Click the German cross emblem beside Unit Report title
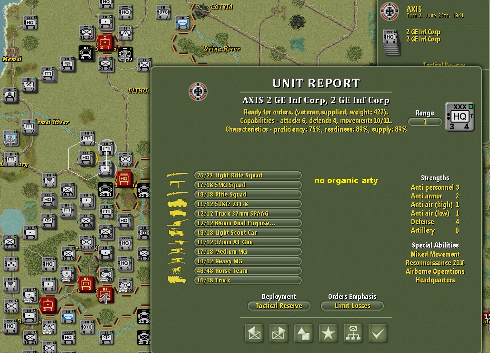Screen dimensions: 490x353 click(198, 92)
